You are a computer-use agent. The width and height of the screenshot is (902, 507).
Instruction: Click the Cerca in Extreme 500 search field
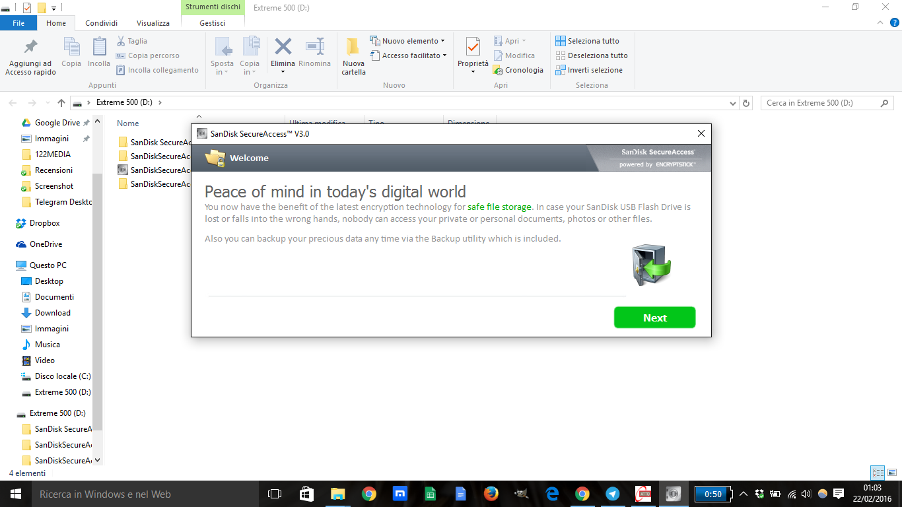pos(827,103)
